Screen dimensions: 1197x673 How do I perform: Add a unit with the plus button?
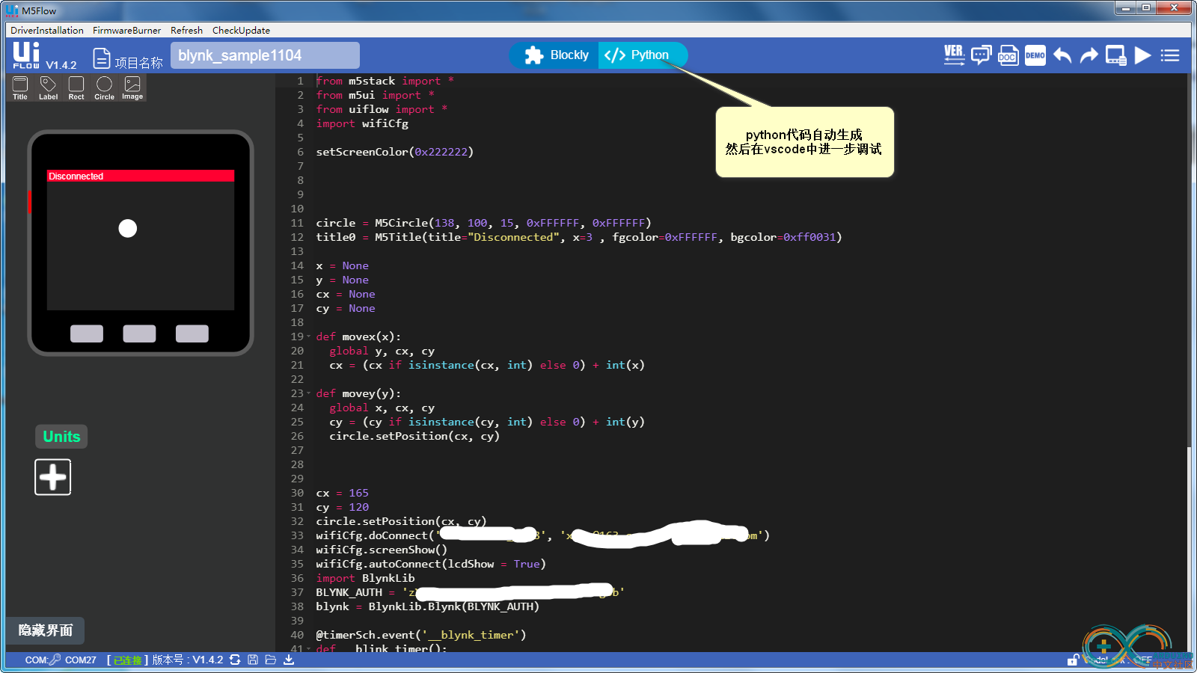click(x=53, y=477)
